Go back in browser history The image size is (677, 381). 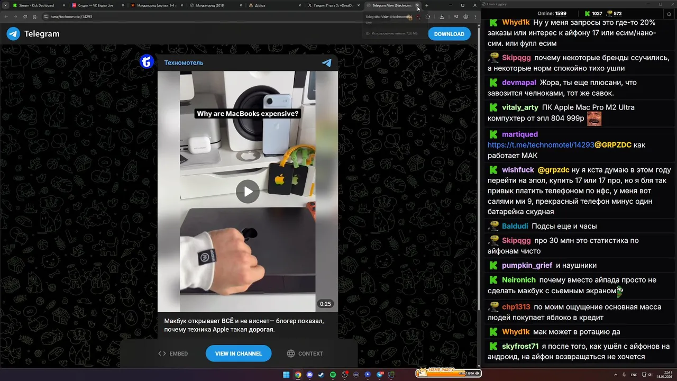click(6, 16)
